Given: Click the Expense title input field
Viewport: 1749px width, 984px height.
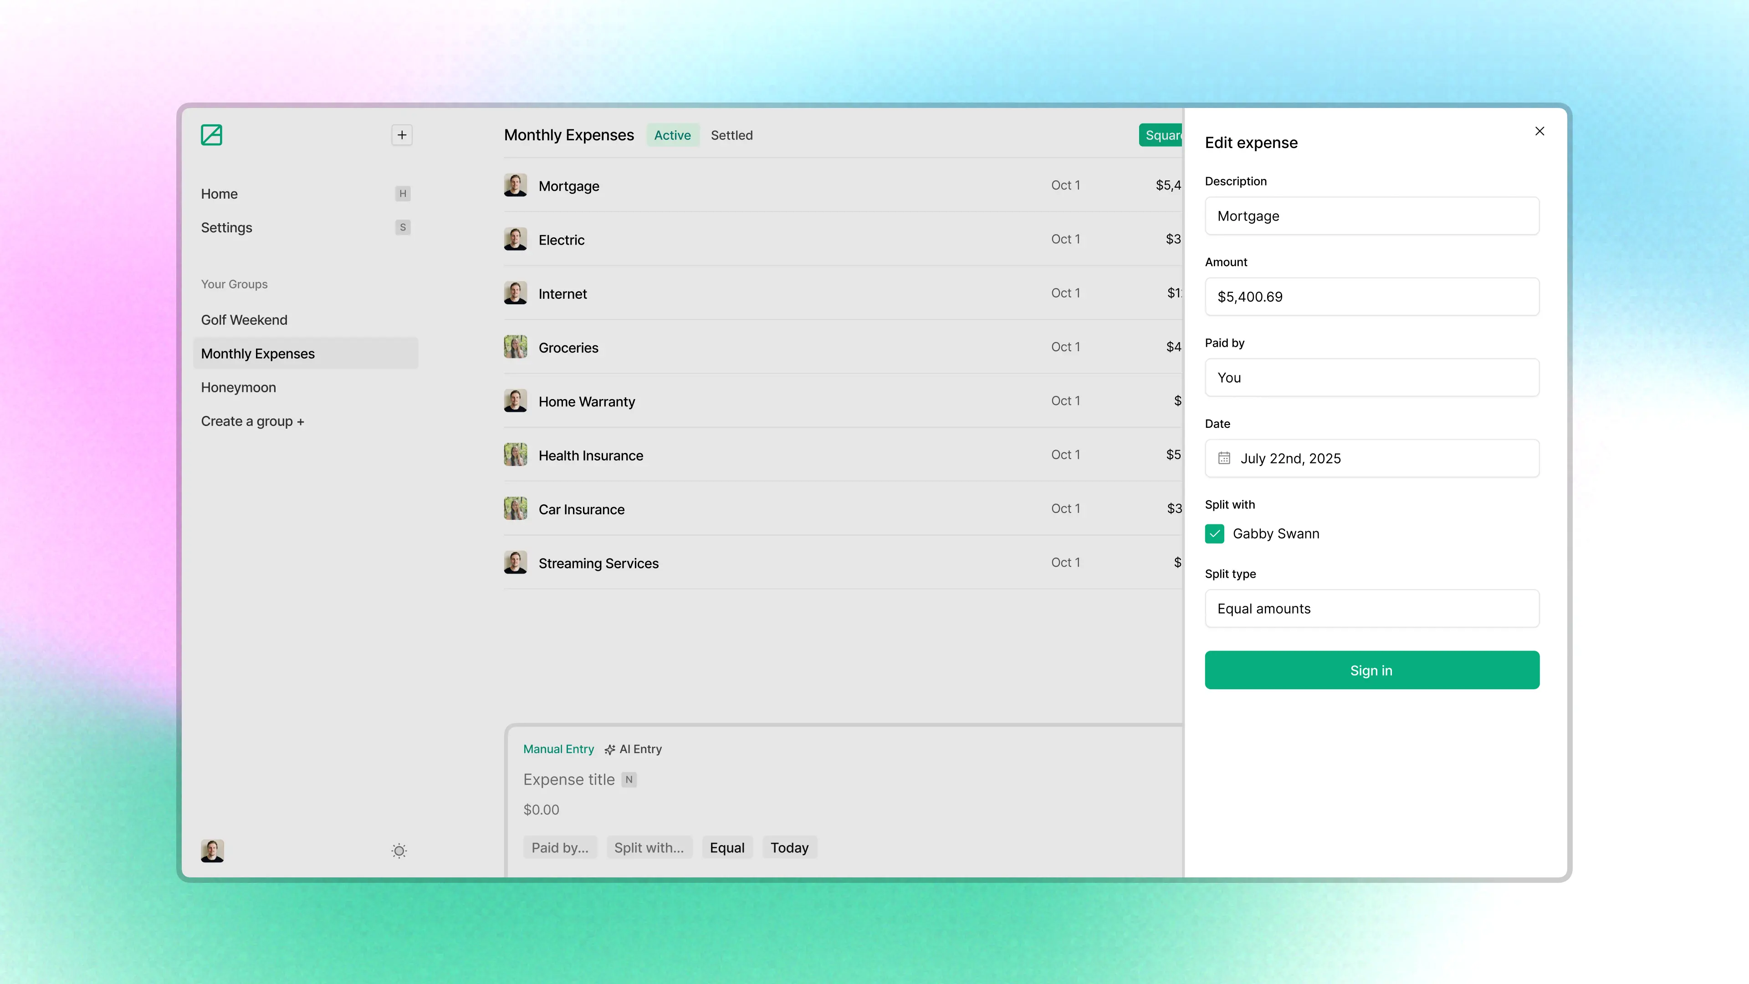Looking at the screenshot, I should click(x=569, y=779).
